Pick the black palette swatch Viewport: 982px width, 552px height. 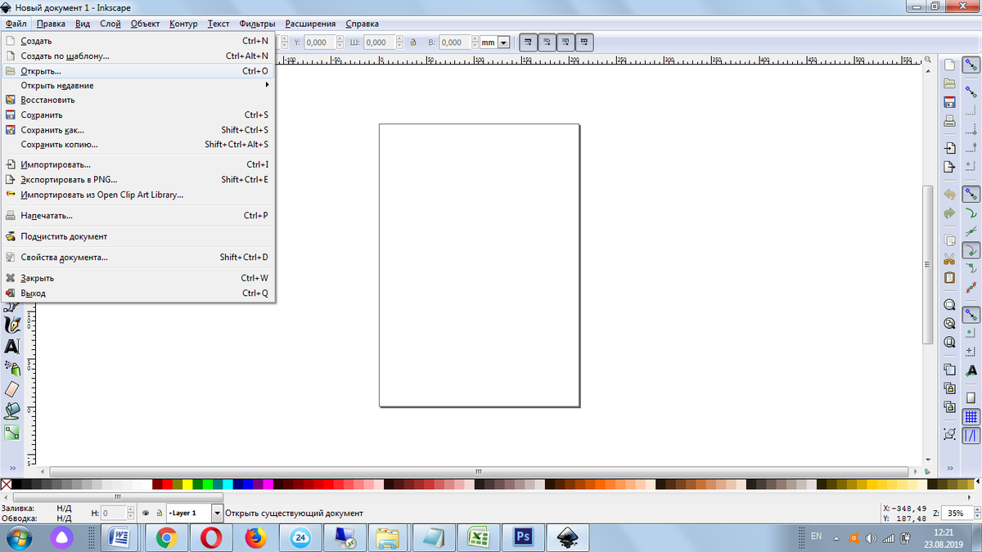(16, 485)
